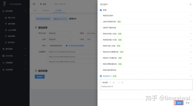Tick the b端用户登录校验 checkbox

tap(101, 28)
